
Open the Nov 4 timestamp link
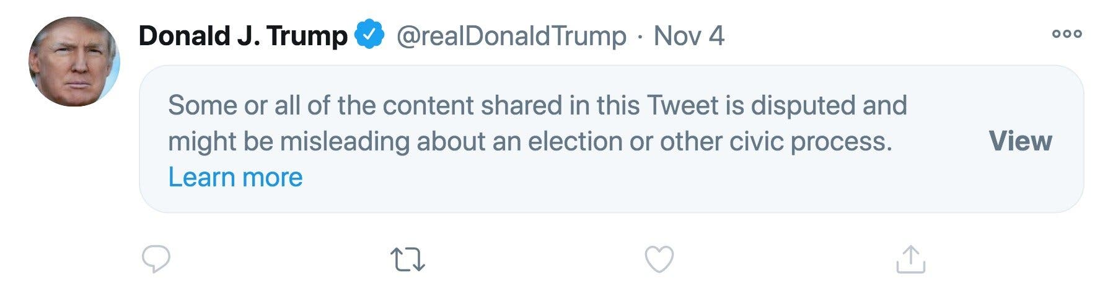click(x=688, y=36)
